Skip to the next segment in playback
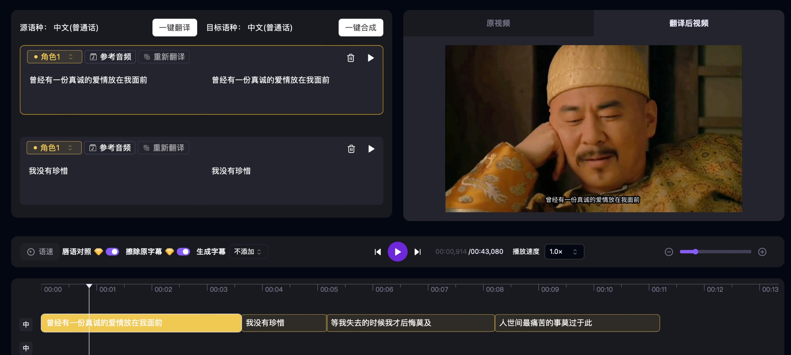This screenshot has height=355, width=791. point(418,252)
